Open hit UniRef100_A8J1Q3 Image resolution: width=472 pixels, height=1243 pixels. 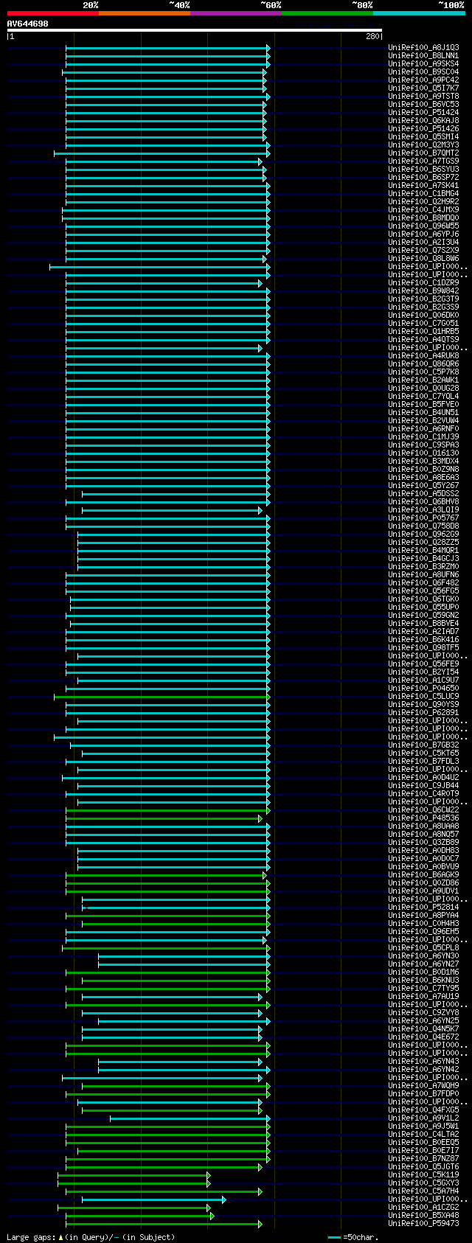[423, 48]
